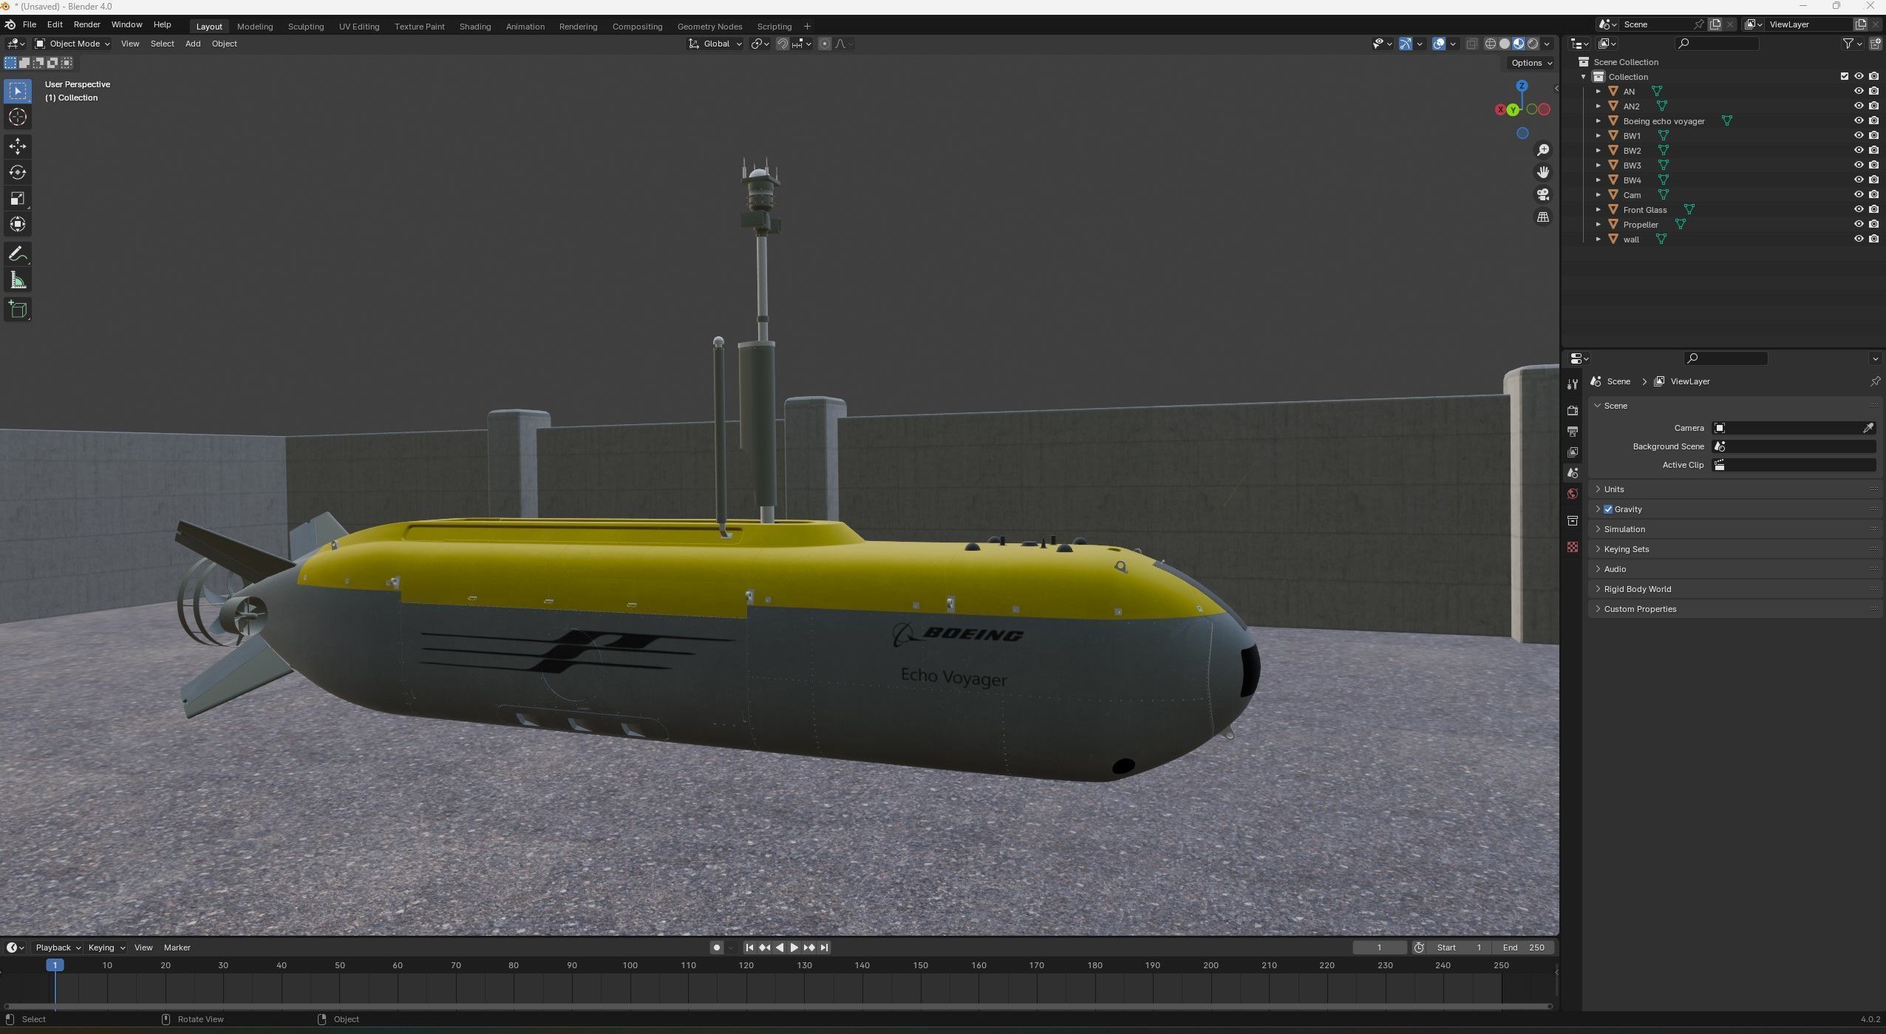Choose the Select Box tool

(x=18, y=91)
